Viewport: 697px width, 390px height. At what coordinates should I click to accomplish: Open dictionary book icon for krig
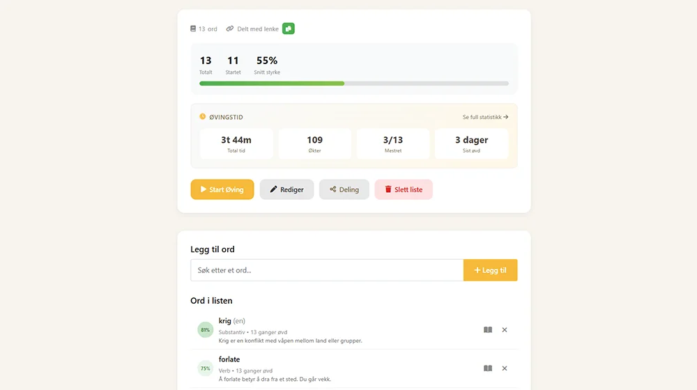(488, 330)
